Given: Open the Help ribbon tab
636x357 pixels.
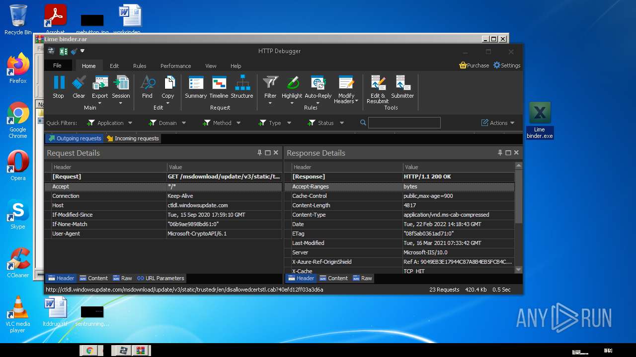Looking at the screenshot, I should point(236,66).
